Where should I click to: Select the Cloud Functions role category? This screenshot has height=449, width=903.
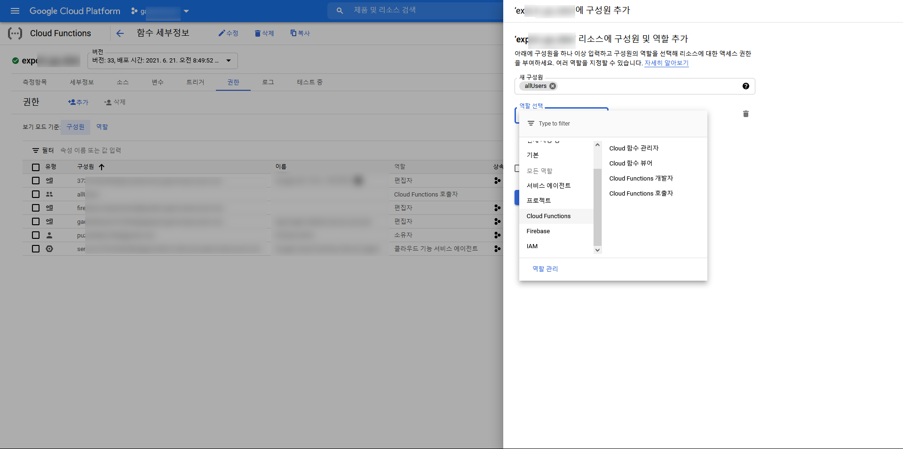556,216
